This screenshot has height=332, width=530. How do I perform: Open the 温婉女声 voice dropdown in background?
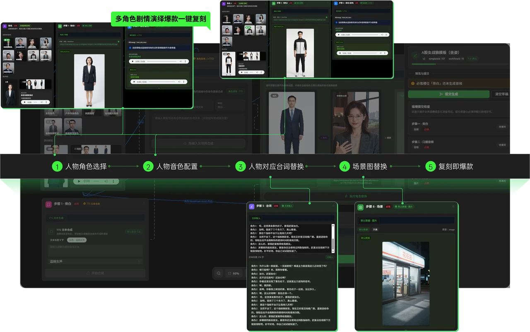pyautogui.click(x=95, y=261)
